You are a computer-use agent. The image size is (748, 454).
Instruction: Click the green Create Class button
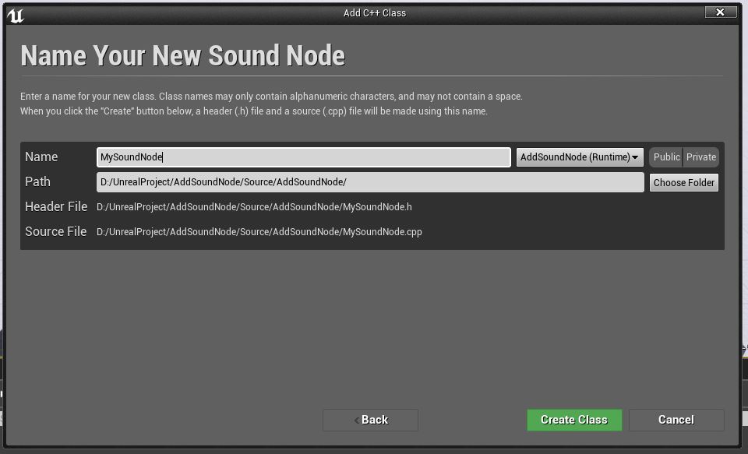[574, 420]
